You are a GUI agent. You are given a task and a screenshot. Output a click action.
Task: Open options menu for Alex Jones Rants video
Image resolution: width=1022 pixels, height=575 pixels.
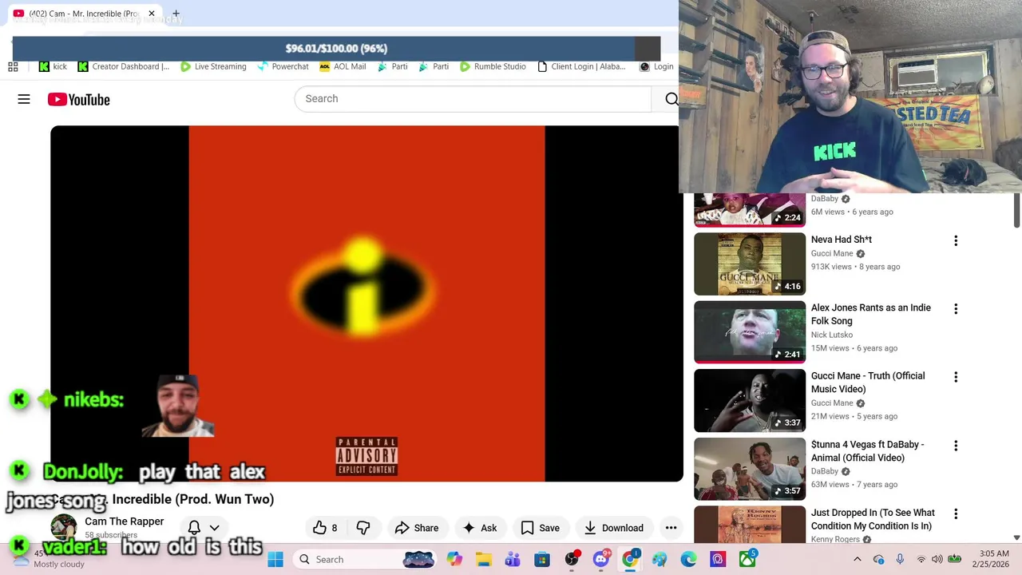[956, 308]
